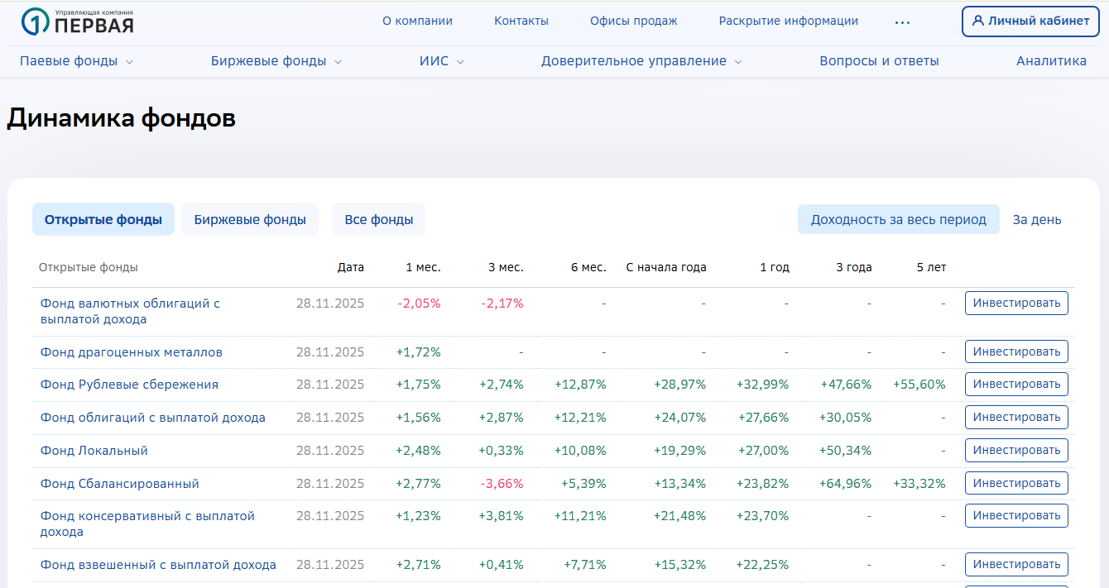Open Фонд драгоценных металлов link

point(132,352)
